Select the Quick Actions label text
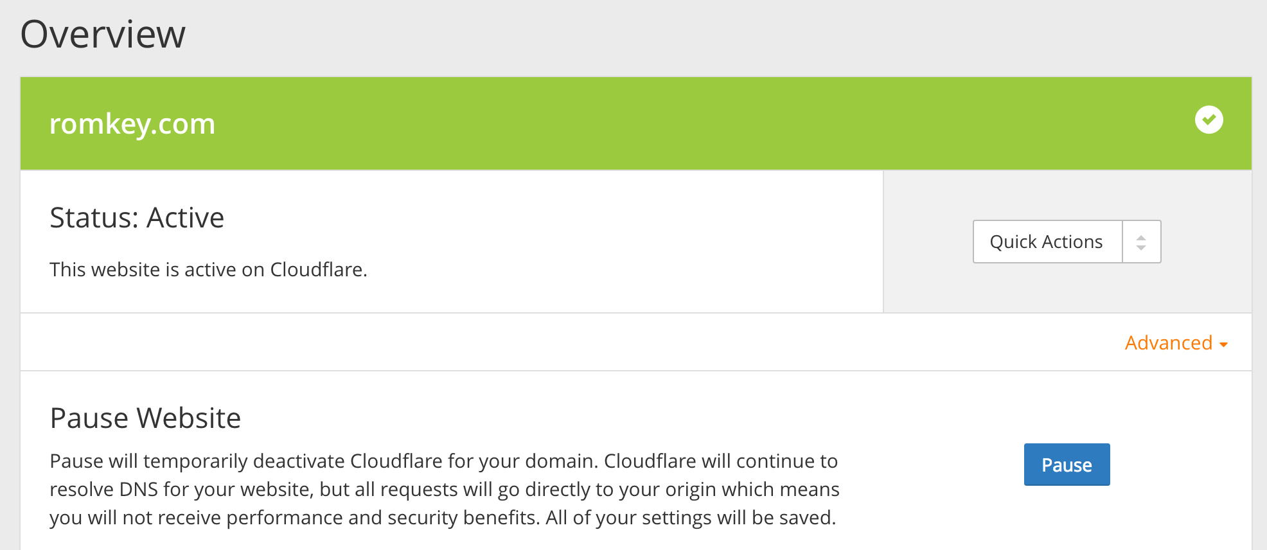This screenshot has height=550, width=1267. 1046,242
